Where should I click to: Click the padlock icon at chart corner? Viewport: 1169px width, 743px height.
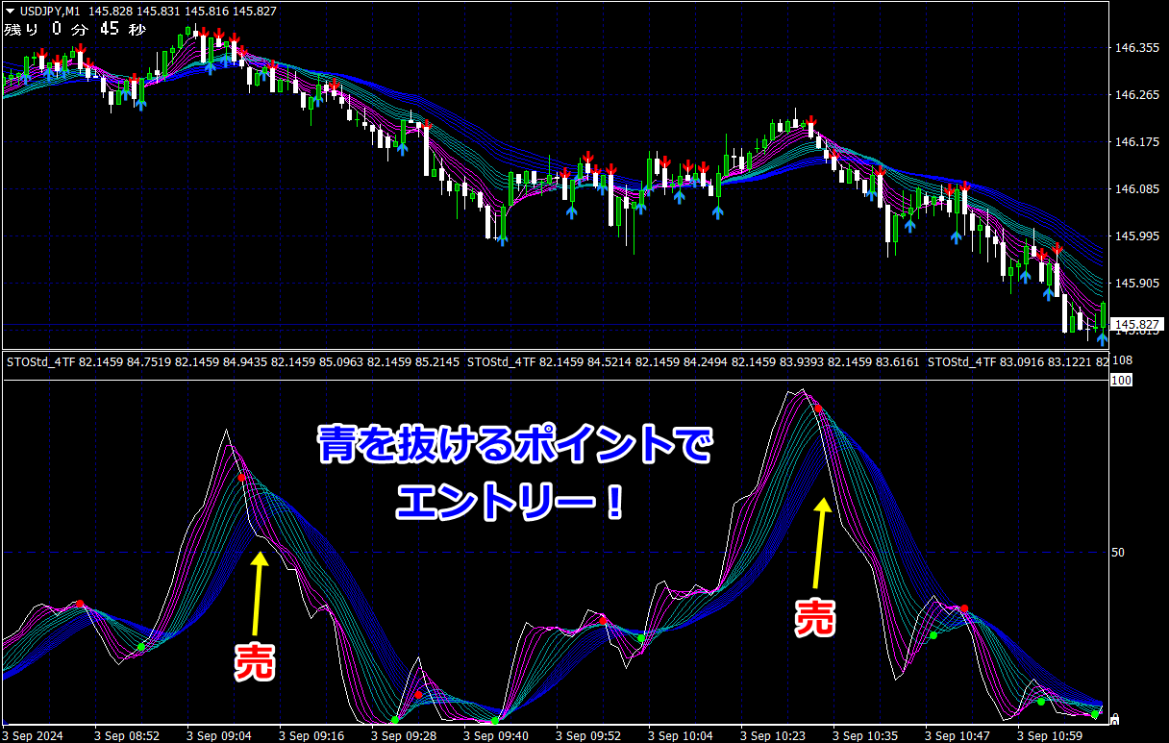[1114, 718]
